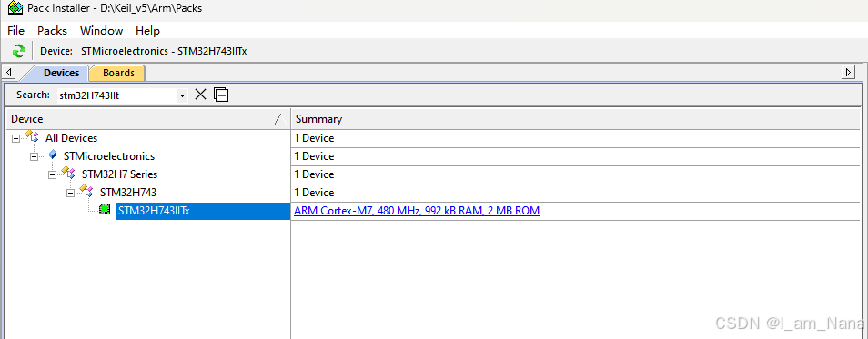
Task: Switch to the Boards tab
Action: coord(118,73)
